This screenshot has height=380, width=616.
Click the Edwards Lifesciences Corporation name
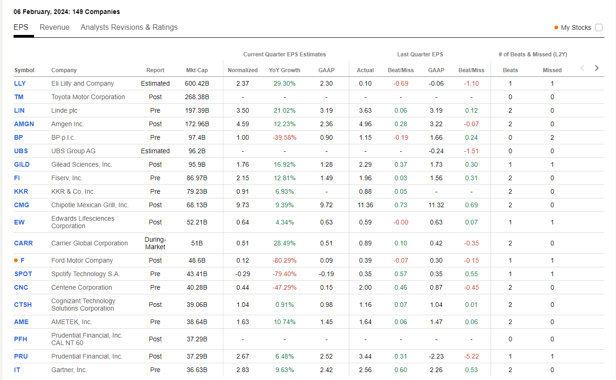(83, 222)
